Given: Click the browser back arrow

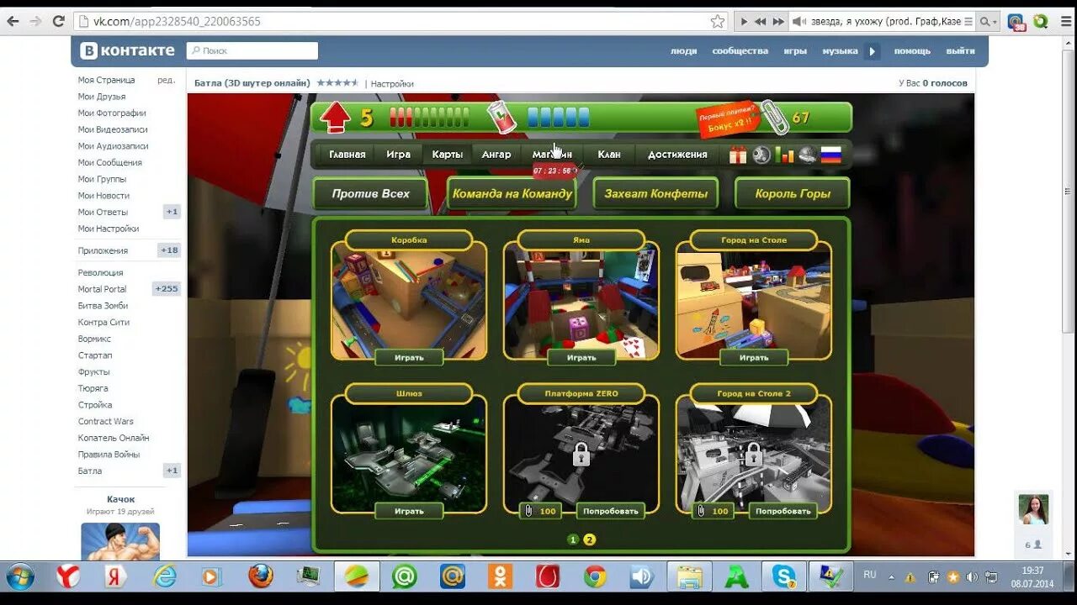Looking at the screenshot, I should click(x=13, y=21).
